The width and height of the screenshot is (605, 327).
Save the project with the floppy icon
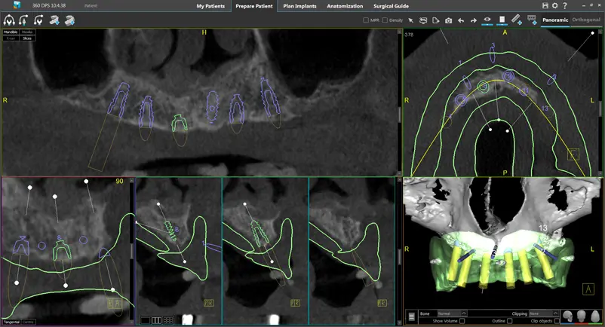click(x=545, y=5)
